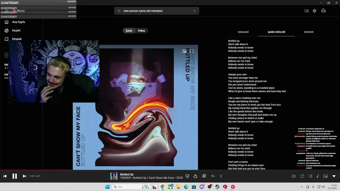340x191 pixels.
Task: Click the music note icon in player bar
Action: (x=318, y=176)
